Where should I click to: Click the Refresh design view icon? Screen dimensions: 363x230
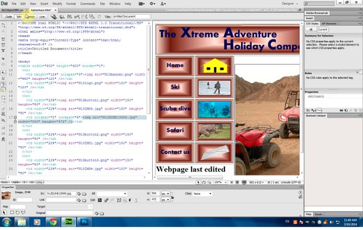99,17
